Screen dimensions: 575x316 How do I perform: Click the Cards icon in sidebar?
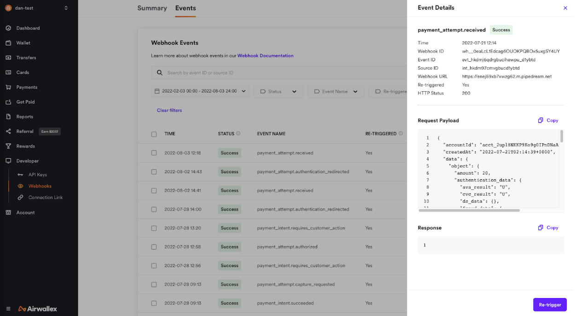pos(8,72)
